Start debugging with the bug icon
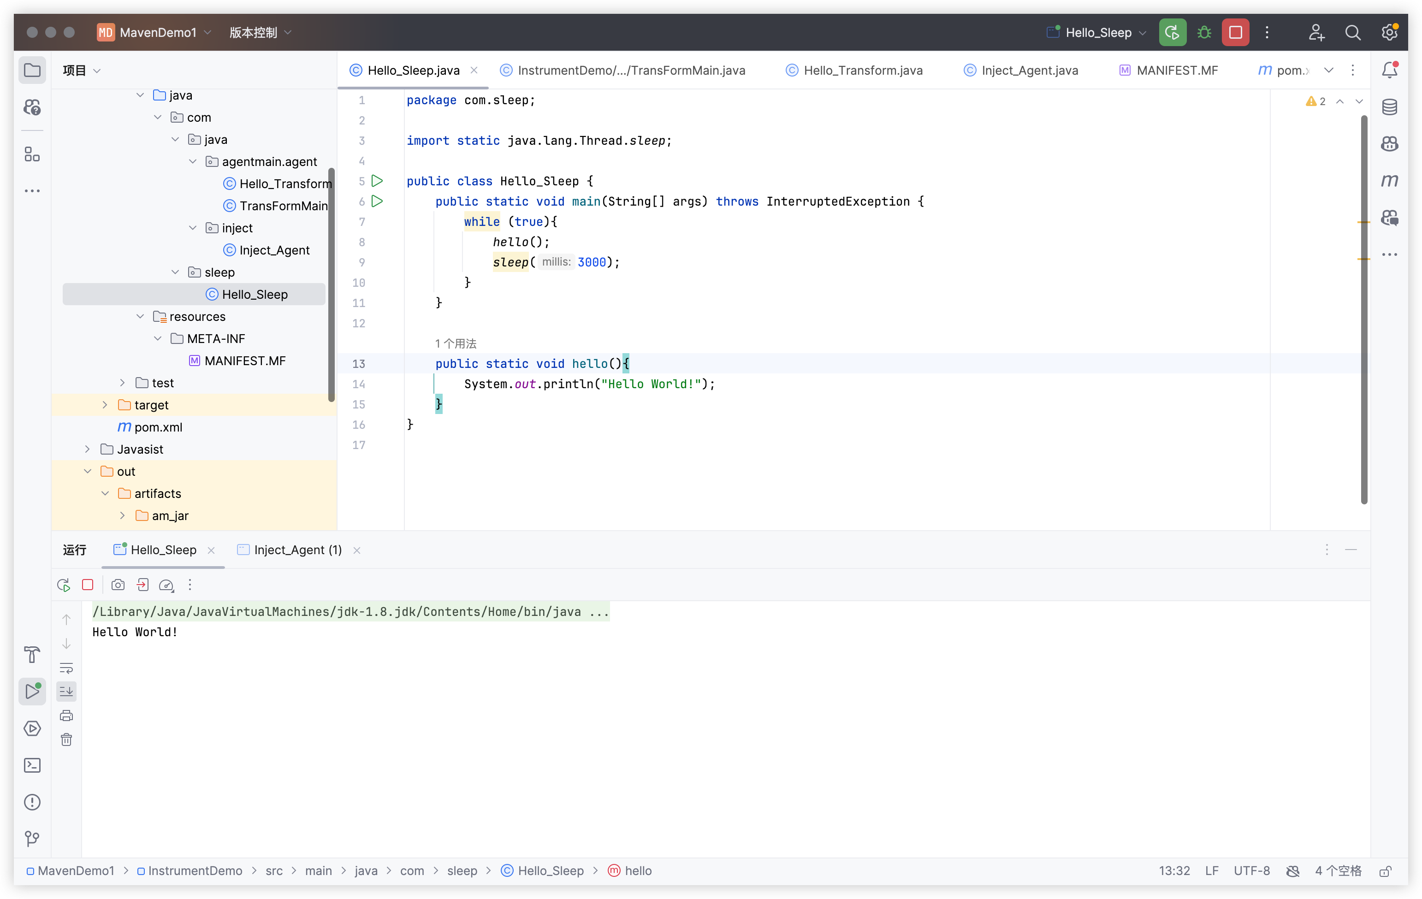 click(1204, 32)
